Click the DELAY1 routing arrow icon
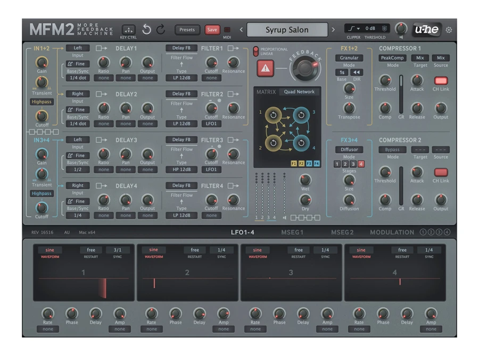The height and width of the screenshot is (356, 479). [x=102, y=48]
